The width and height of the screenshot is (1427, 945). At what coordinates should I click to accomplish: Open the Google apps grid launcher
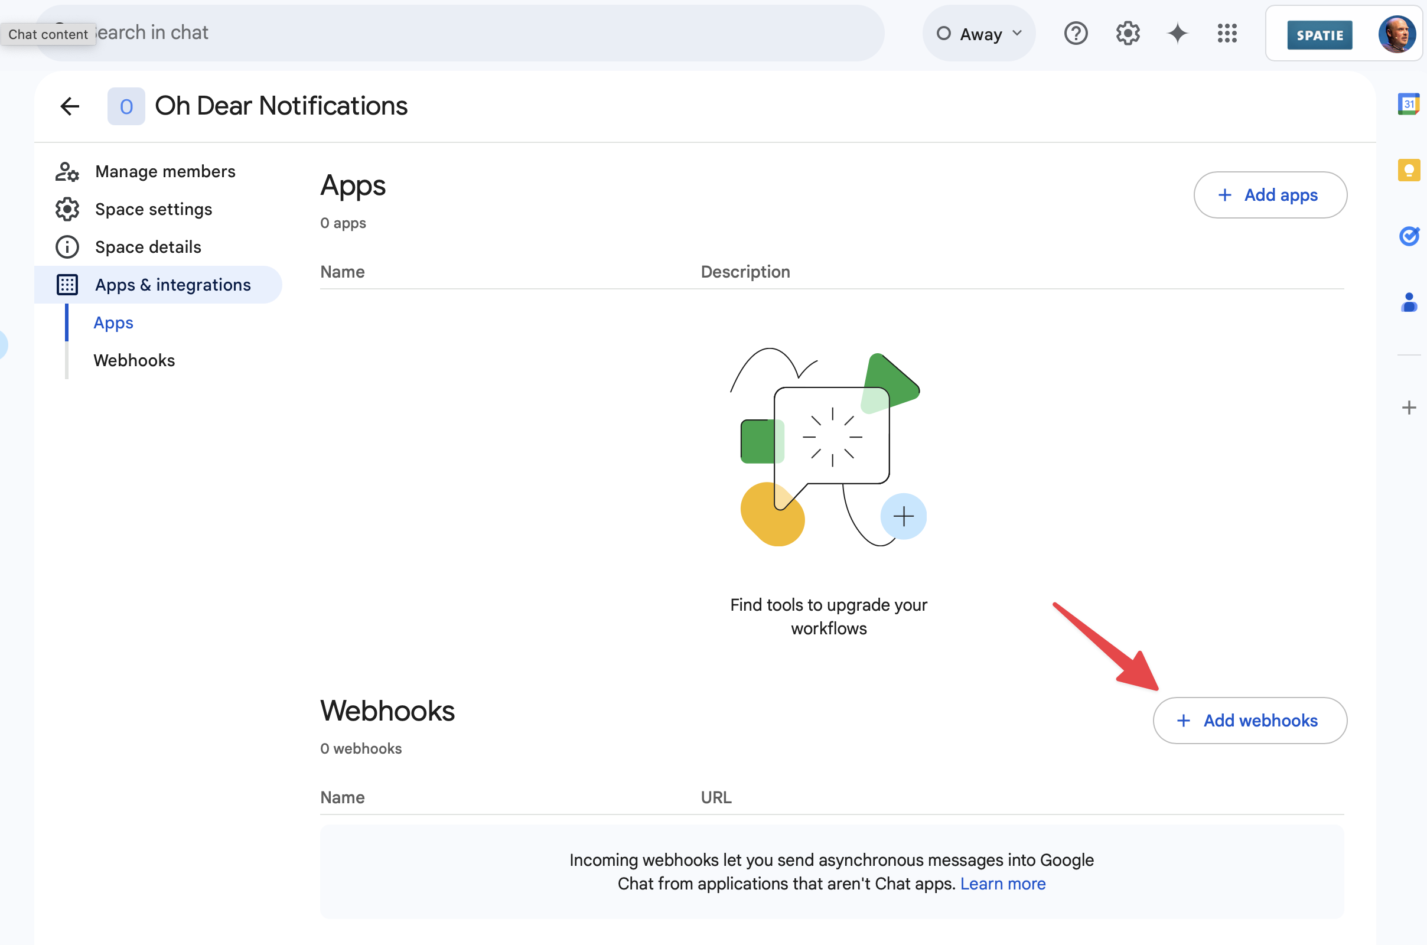click(x=1227, y=33)
